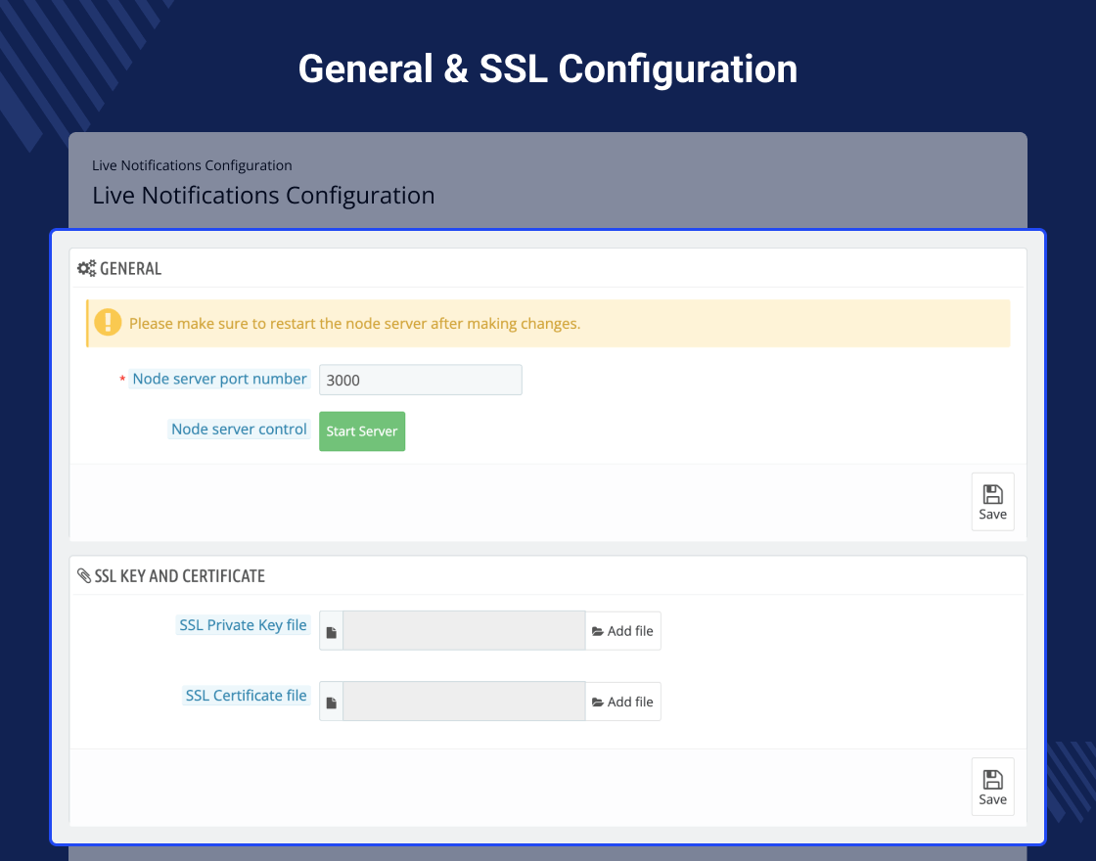Click the paperclip icon by SSL KEY AND CERTIFICATE

point(84,576)
